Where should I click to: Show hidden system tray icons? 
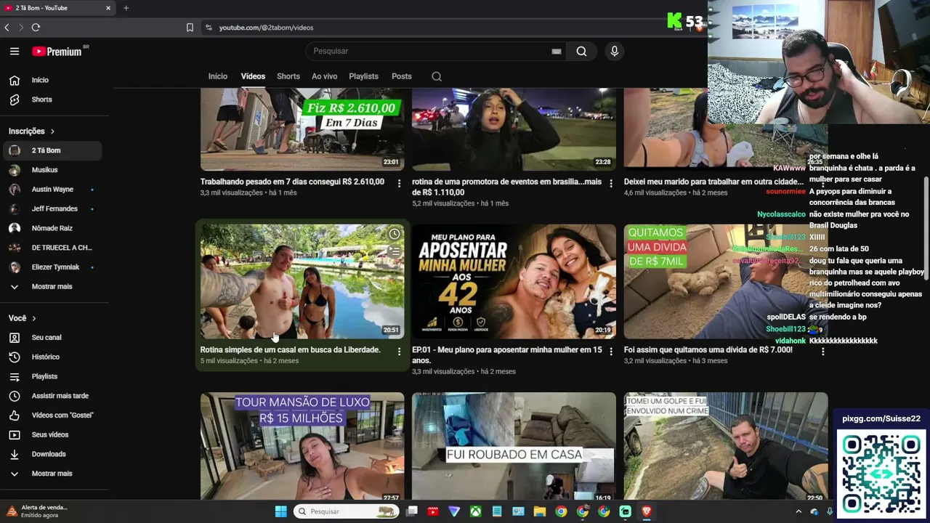point(799,511)
